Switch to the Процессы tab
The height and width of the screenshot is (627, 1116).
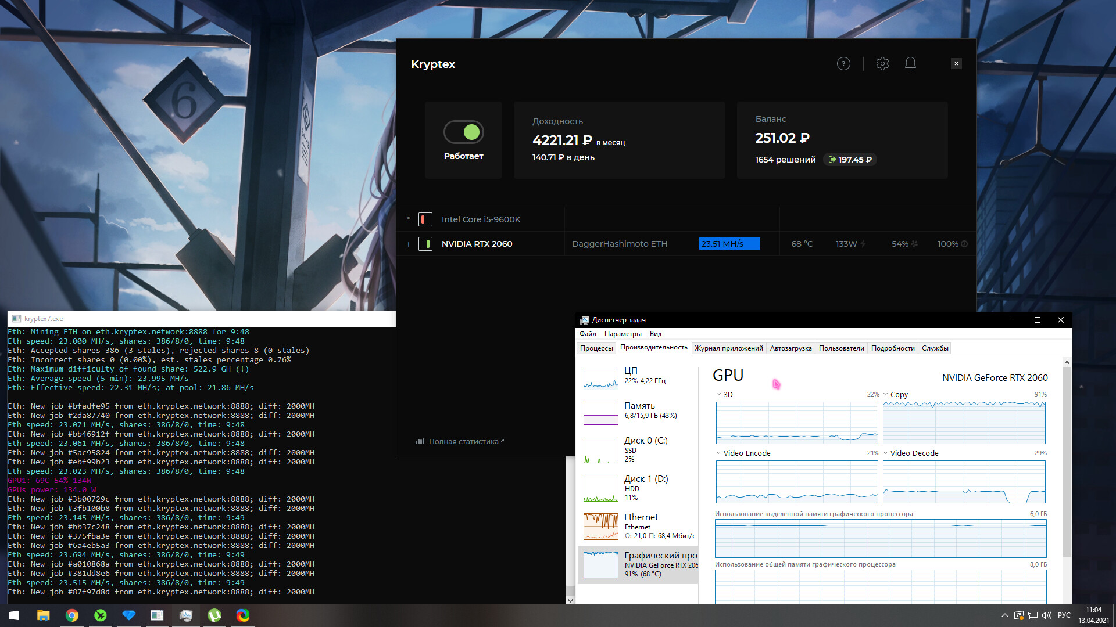(x=596, y=348)
